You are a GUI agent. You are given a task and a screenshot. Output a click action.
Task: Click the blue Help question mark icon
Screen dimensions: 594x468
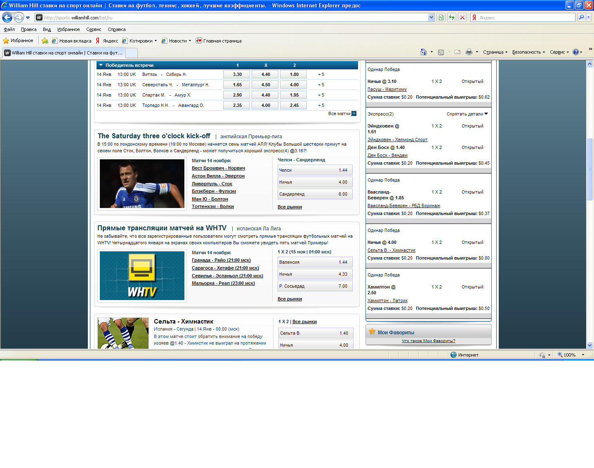point(576,52)
